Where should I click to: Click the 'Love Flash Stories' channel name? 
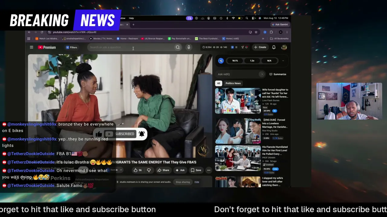pyautogui.click(x=271, y=100)
